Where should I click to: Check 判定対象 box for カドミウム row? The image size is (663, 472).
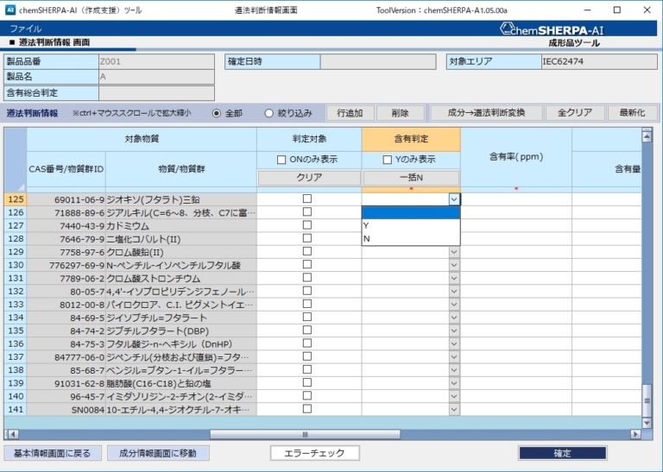307,225
